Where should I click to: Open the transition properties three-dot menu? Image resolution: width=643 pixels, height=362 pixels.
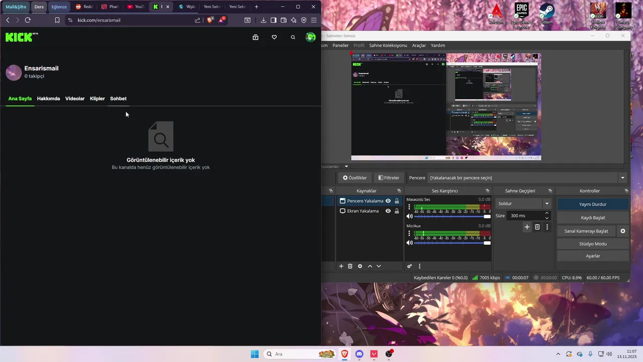[547, 227]
